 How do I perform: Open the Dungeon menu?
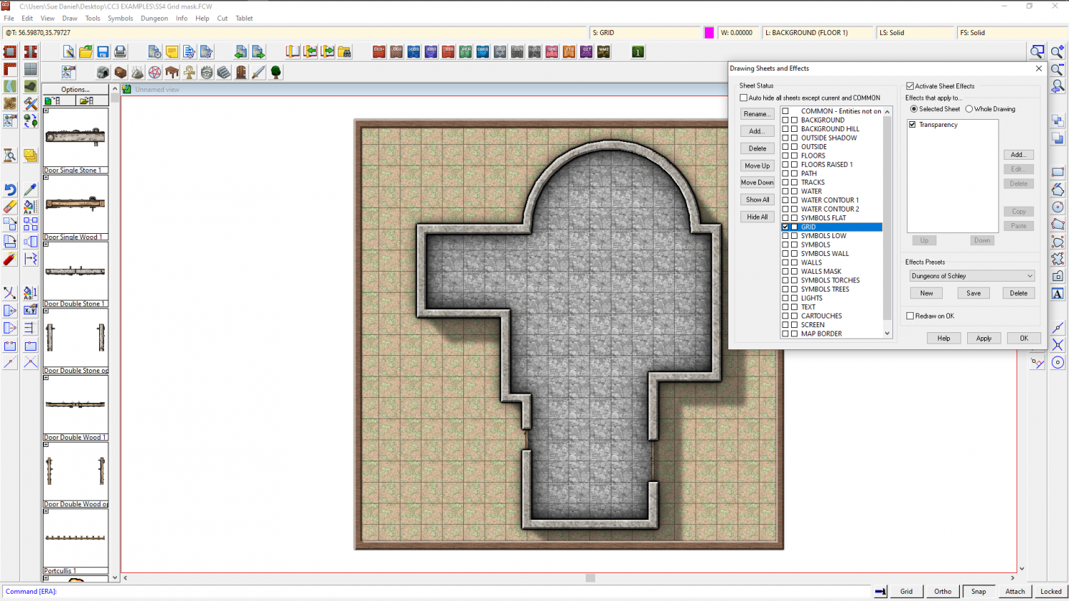(154, 19)
